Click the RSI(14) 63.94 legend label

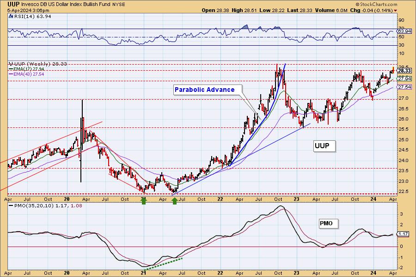pyautogui.click(x=33, y=17)
